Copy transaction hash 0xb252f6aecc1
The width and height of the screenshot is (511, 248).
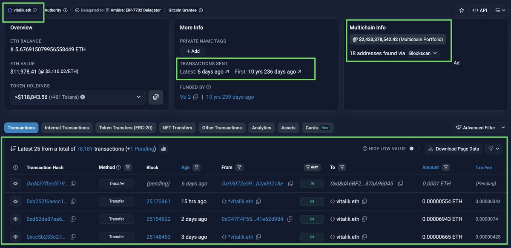[73, 201]
